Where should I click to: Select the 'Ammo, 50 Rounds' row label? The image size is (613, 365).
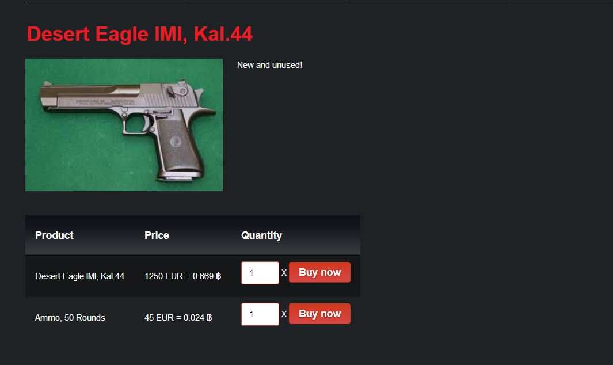(70, 318)
